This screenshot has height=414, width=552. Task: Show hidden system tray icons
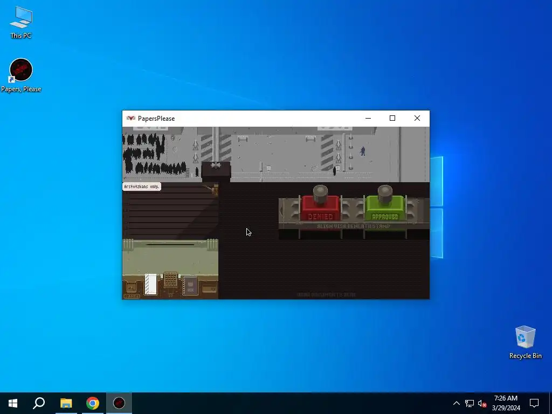[456, 403]
